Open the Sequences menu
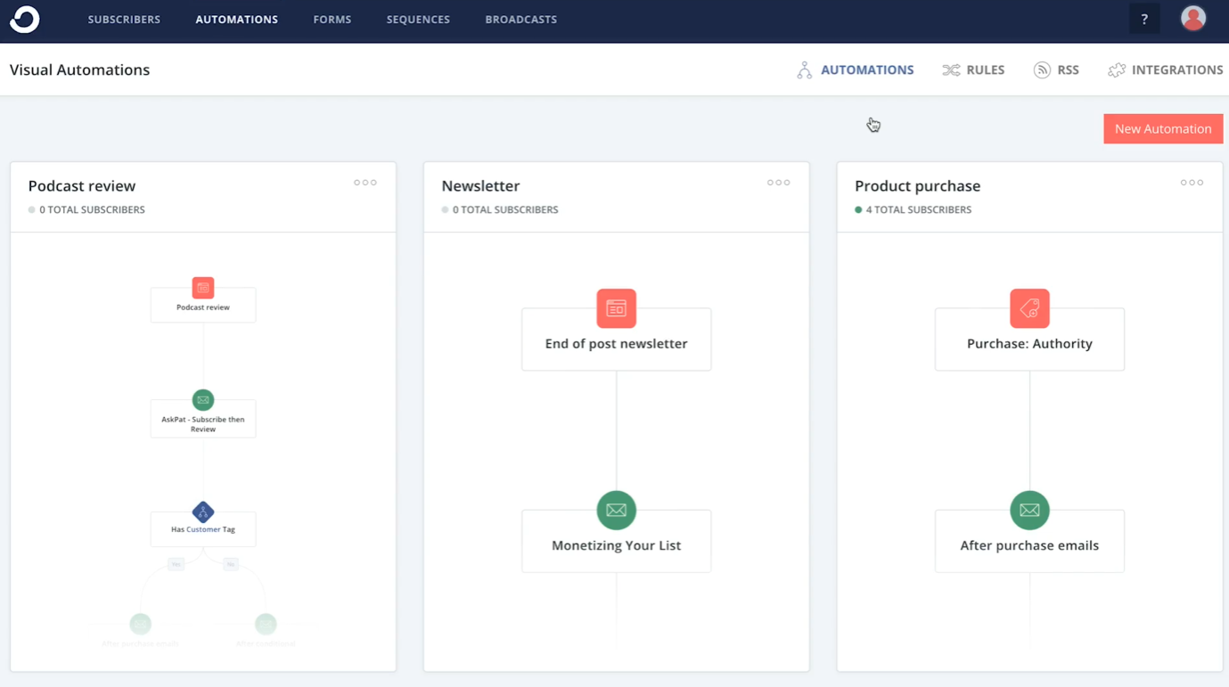Viewport: 1229px width, 687px height. tap(418, 20)
